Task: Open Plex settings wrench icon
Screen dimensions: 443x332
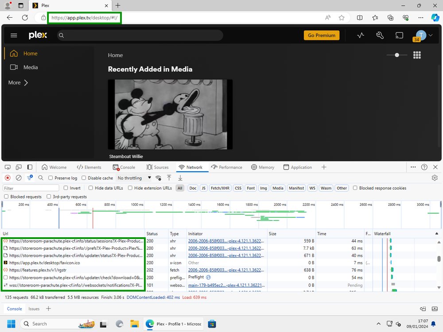Action: tap(380, 35)
